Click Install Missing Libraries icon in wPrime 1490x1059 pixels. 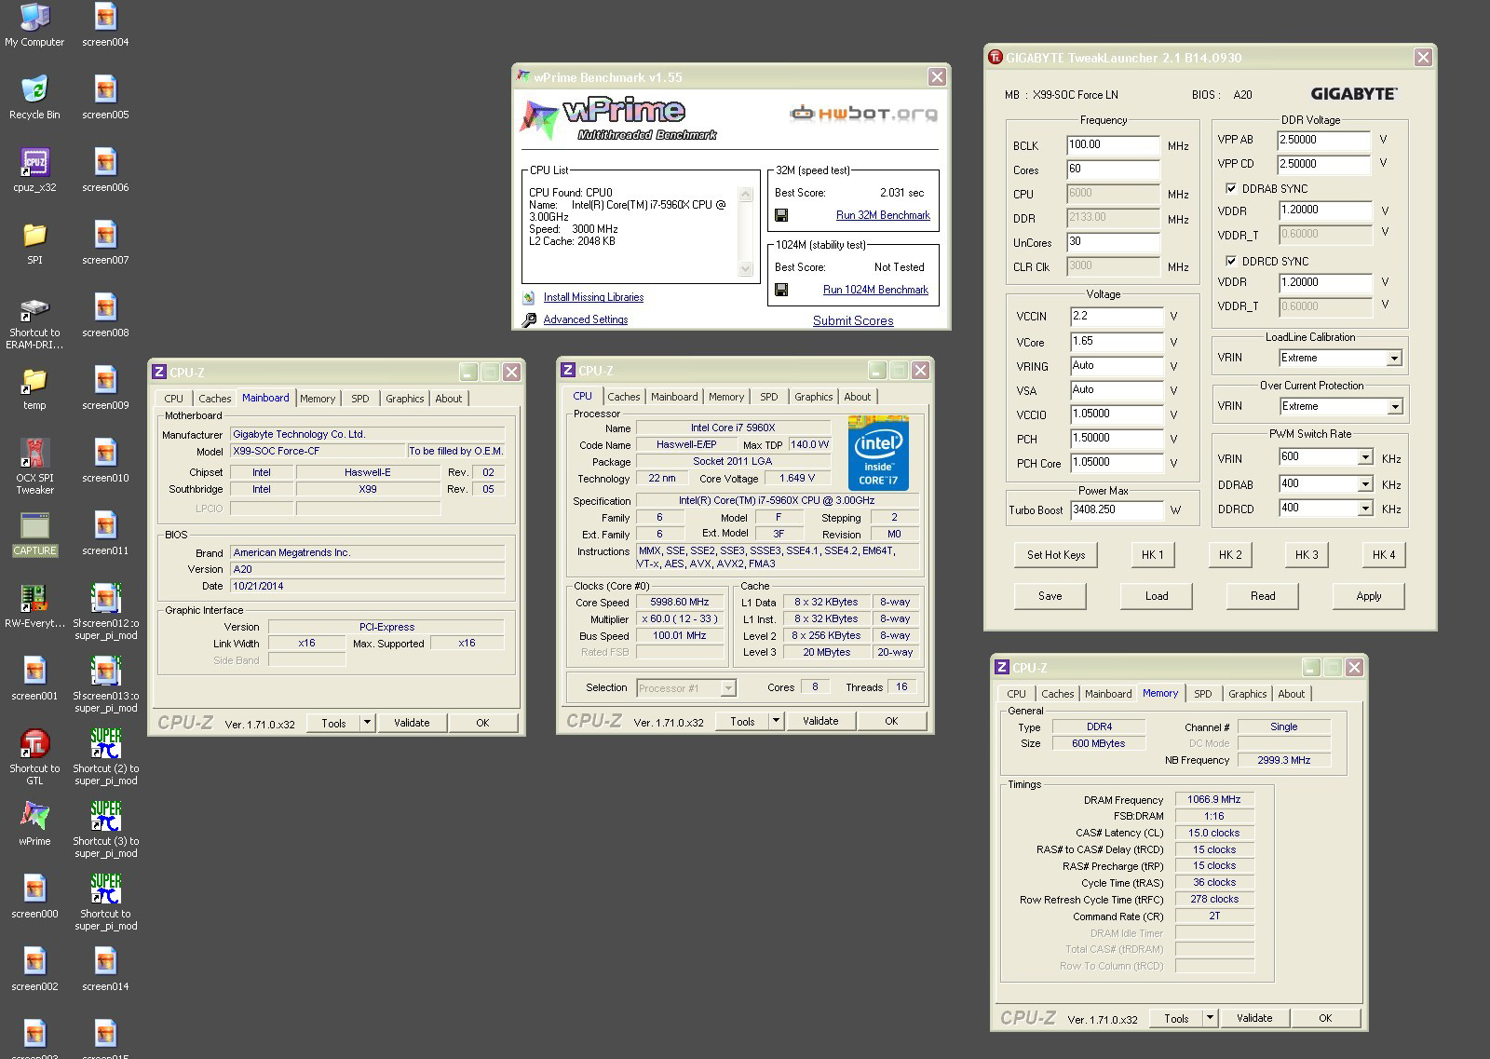pos(528,298)
